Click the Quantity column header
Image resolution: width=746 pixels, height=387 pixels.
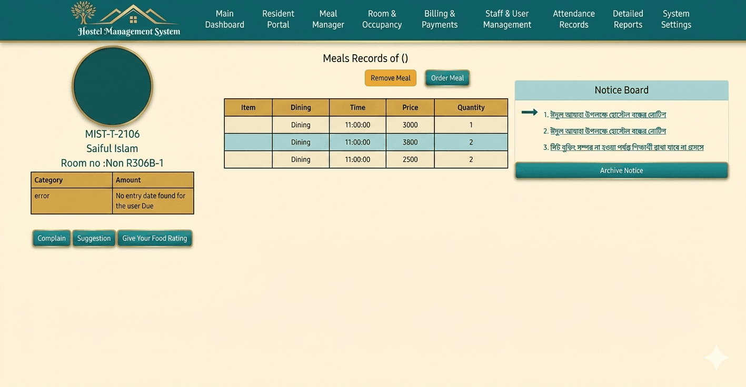pyautogui.click(x=471, y=107)
